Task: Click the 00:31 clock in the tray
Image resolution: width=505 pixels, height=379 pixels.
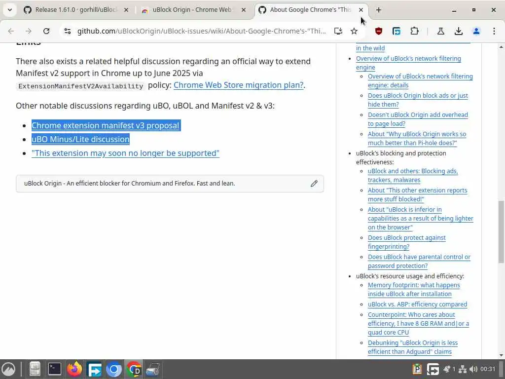Action: click(x=488, y=369)
